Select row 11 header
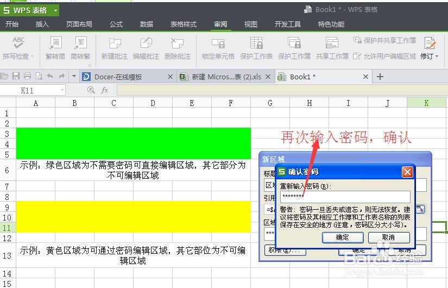 (8, 228)
